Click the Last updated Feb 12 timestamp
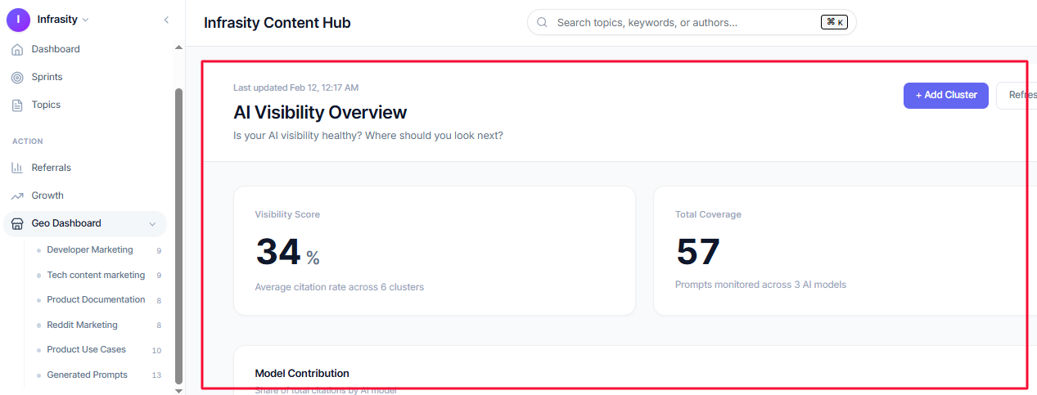The image size is (1037, 395). [295, 88]
